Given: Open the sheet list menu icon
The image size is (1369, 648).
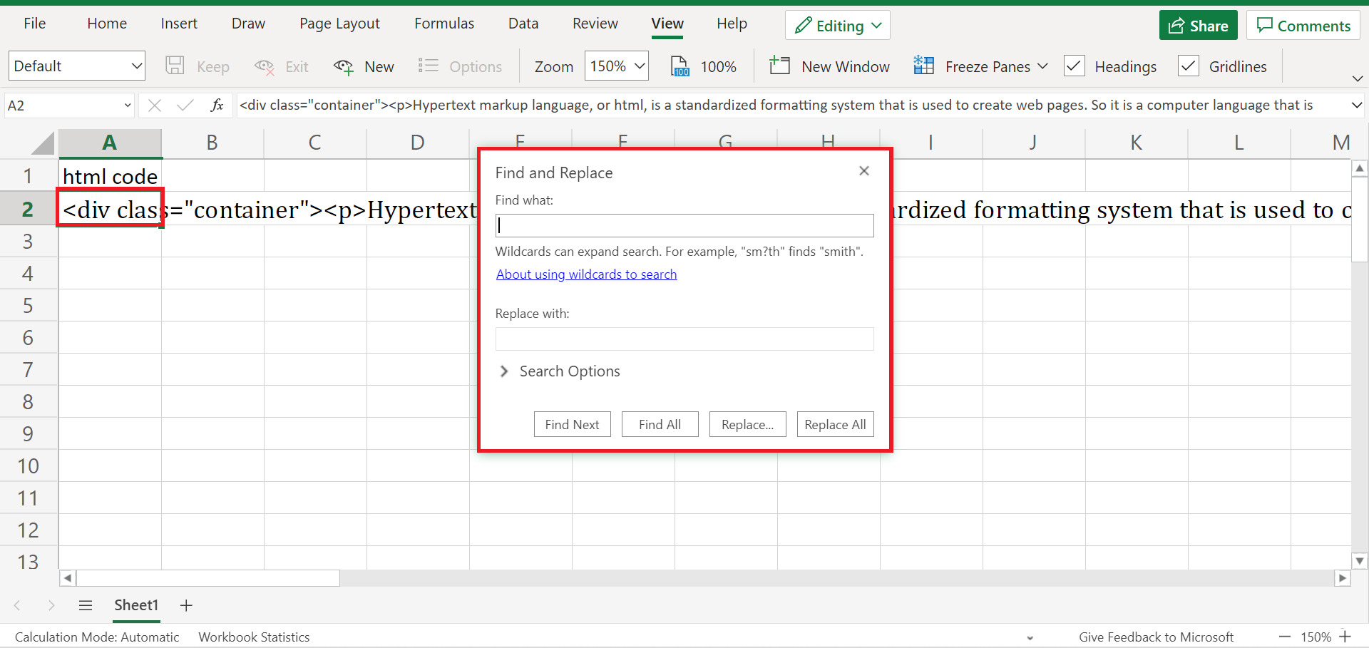Looking at the screenshot, I should [85, 605].
